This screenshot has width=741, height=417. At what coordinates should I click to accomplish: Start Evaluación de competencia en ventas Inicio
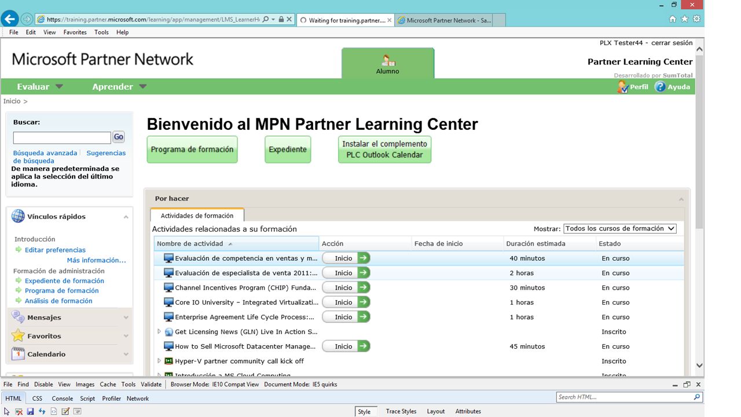(346, 258)
